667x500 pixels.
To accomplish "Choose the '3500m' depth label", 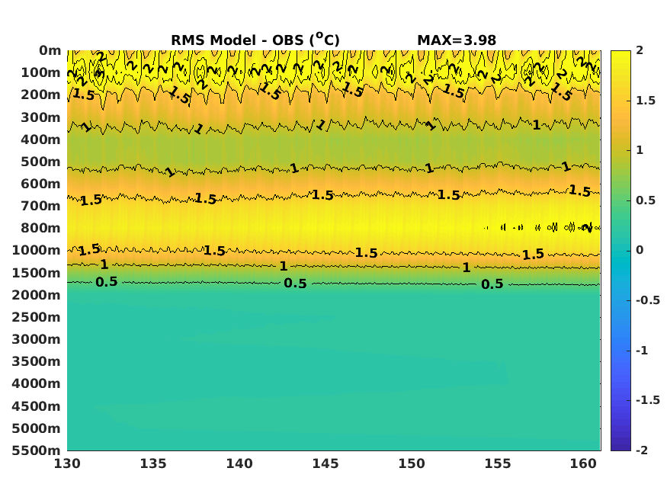I will point(36,361).
